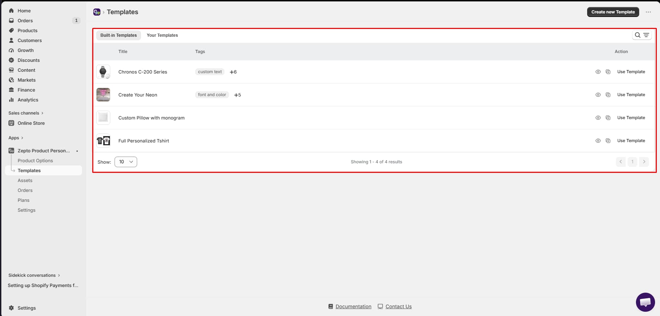Click eye icon for Create Your Neon
This screenshot has width=660, height=316.
coord(598,95)
